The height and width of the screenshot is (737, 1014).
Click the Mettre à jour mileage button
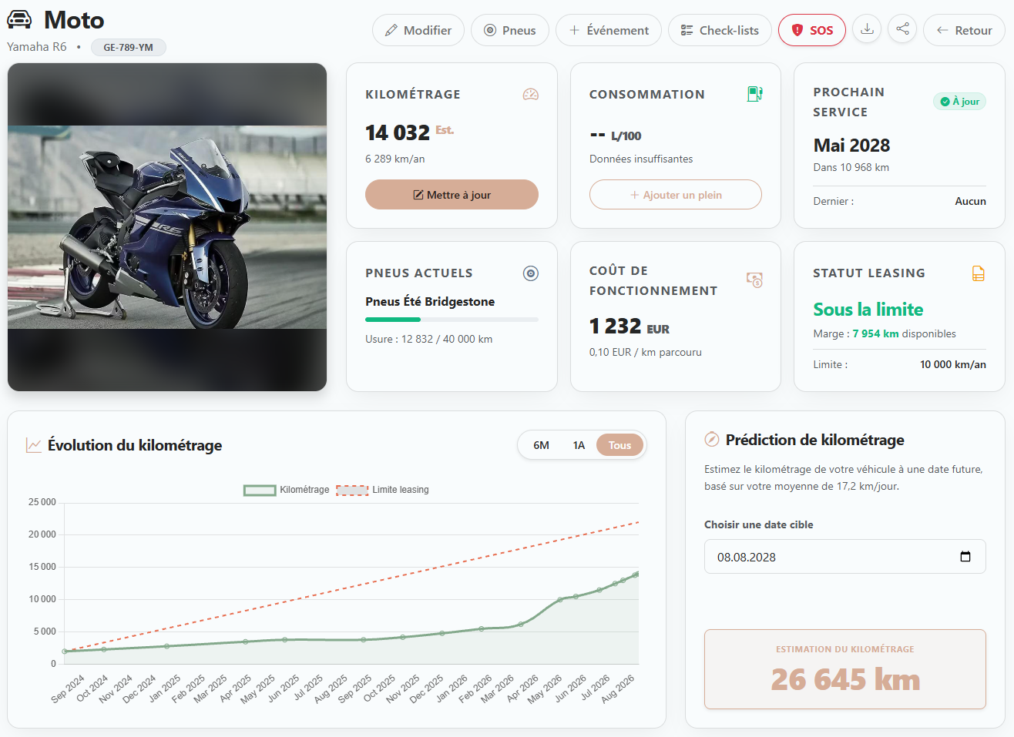452,195
